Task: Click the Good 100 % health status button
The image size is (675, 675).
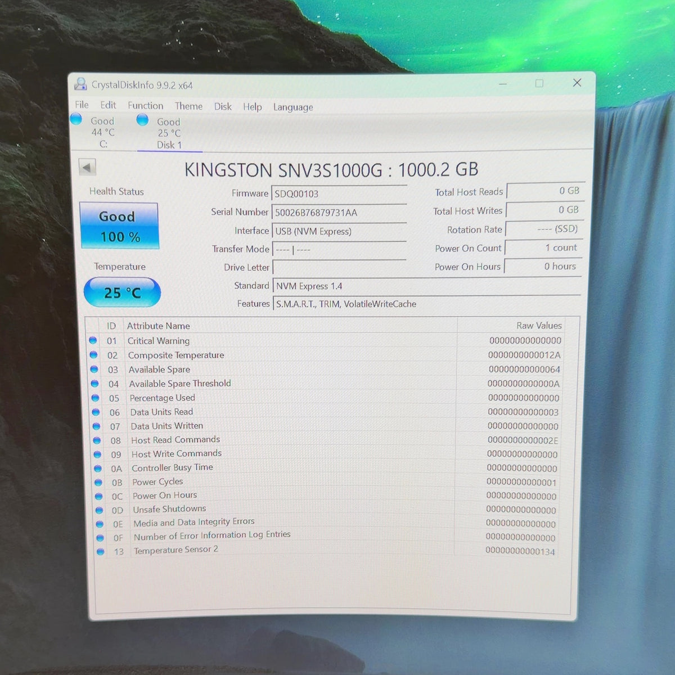Action: tap(119, 226)
